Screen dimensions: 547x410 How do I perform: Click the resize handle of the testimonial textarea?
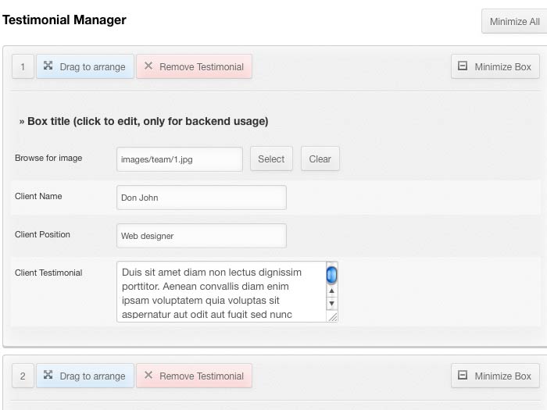point(333,317)
